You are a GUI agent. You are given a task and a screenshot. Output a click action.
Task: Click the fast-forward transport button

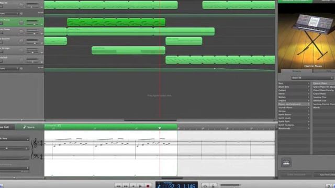[126, 186]
